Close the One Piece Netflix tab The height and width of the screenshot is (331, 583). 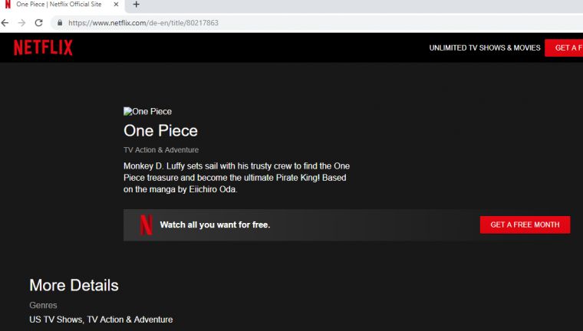(117, 5)
